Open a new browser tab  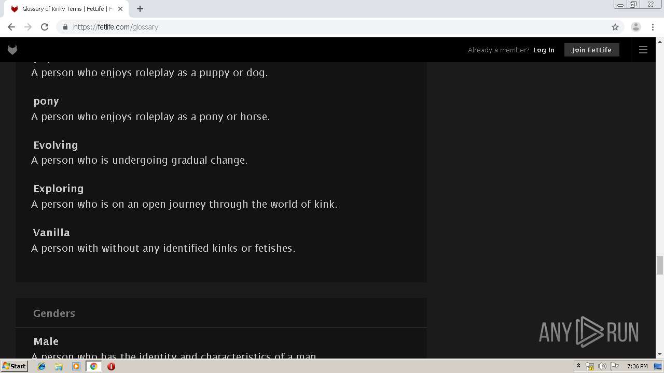[140, 9]
